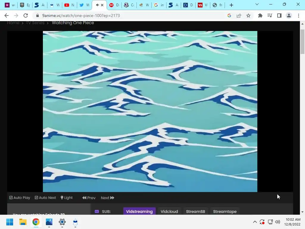
Task: Select the Vidcloud server
Action: coord(169,211)
